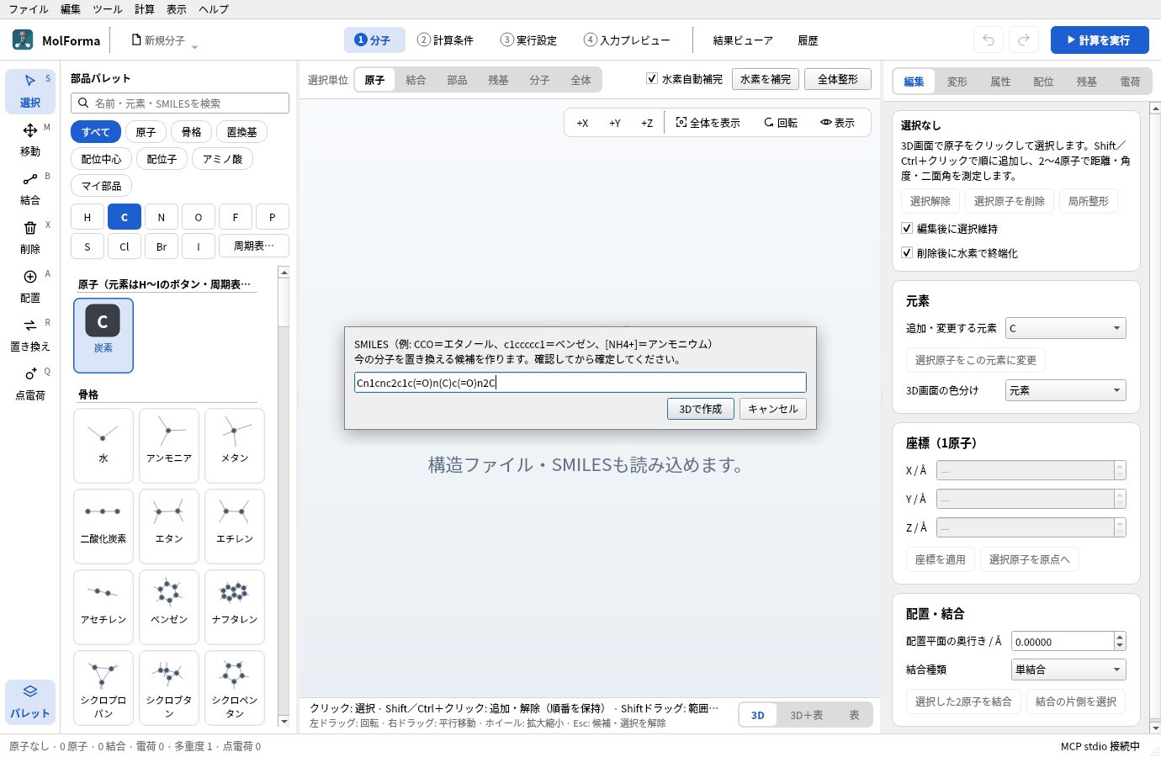Redo the last undone edit

(x=1024, y=40)
